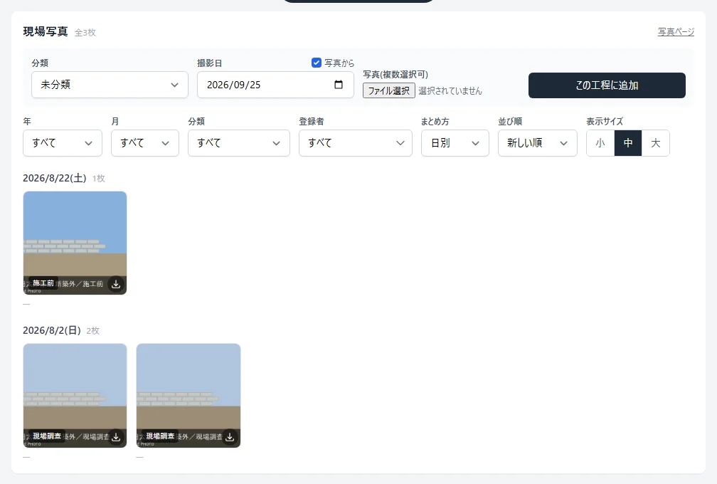The image size is (717, 484).
Task: Click the 2026/8/2(日) date heading
Action: click(52, 330)
